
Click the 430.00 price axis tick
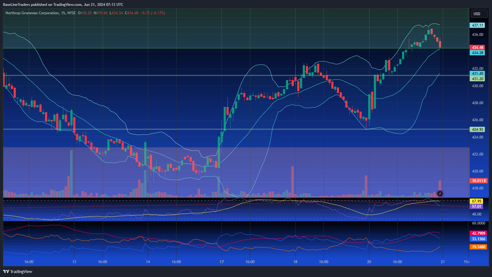click(477, 86)
